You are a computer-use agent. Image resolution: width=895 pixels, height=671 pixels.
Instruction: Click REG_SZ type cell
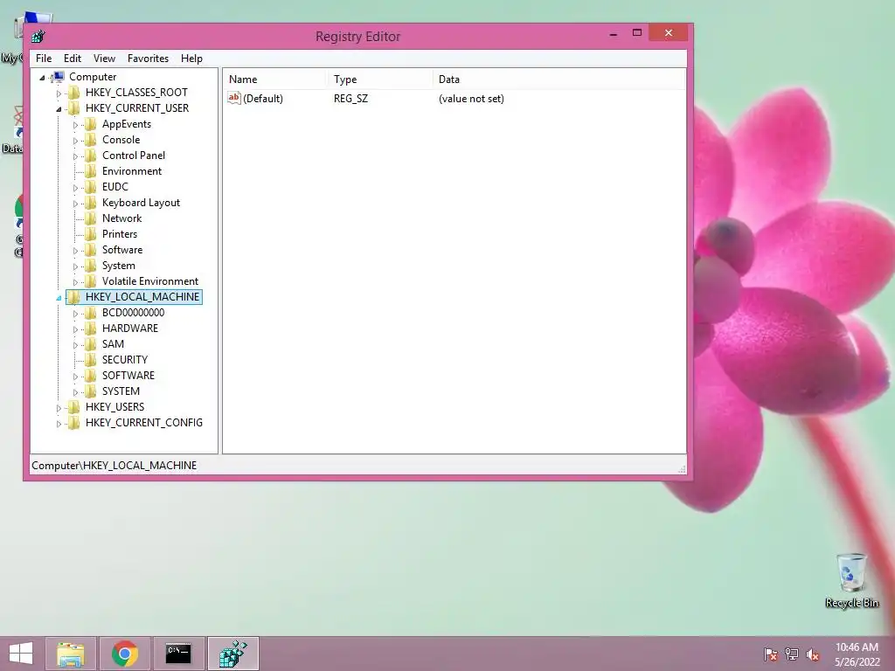point(351,99)
